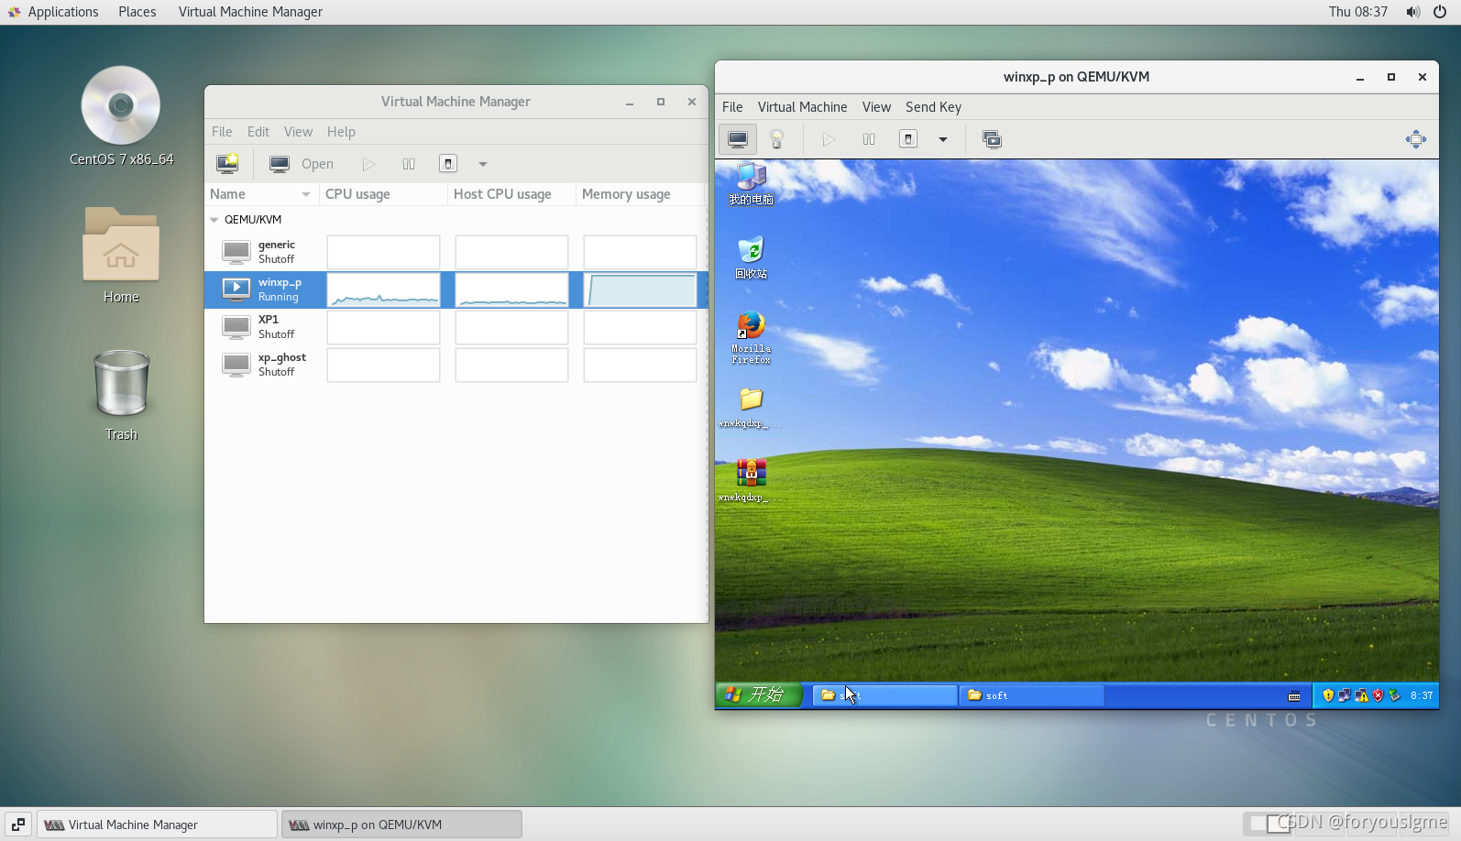Image resolution: width=1461 pixels, height=841 pixels.
Task: Click Pause button in Virtual Machine Manager toolbar
Action: click(x=409, y=164)
